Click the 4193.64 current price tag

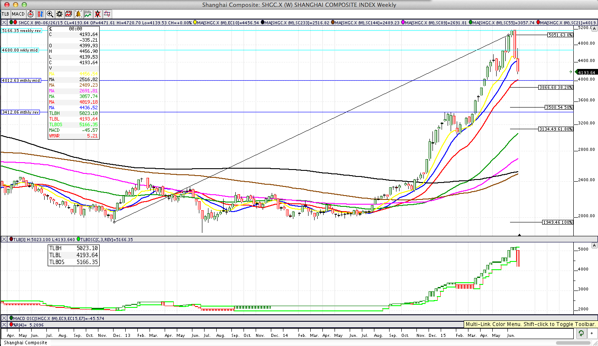[x=585, y=72]
